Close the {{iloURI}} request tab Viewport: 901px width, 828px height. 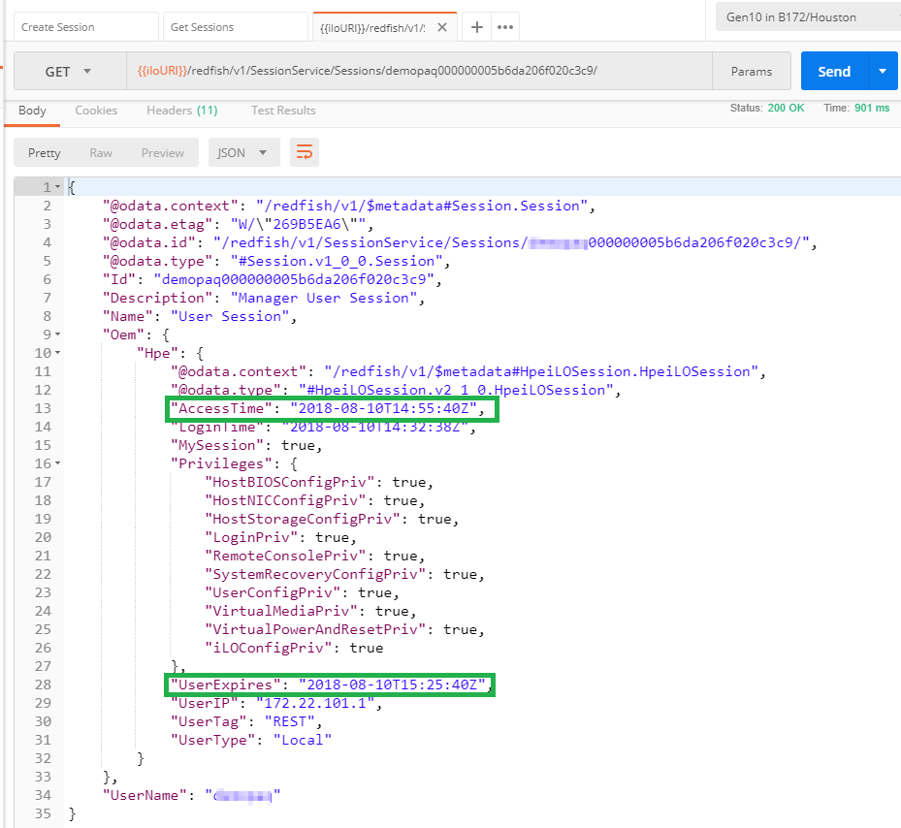(442, 27)
